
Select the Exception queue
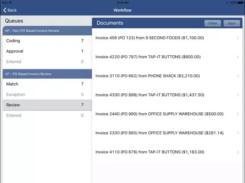click(x=47, y=95)
